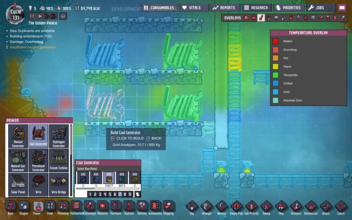Select Wire building in Power panel
Screen dimensions: 352x220
pyautogui.click(x=38, y=184)
